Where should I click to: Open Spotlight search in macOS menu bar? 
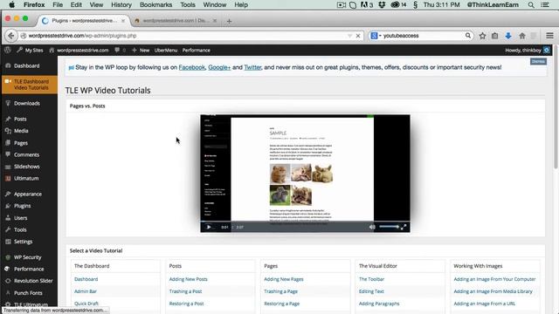pyautogui.click(x=531, y=5)
